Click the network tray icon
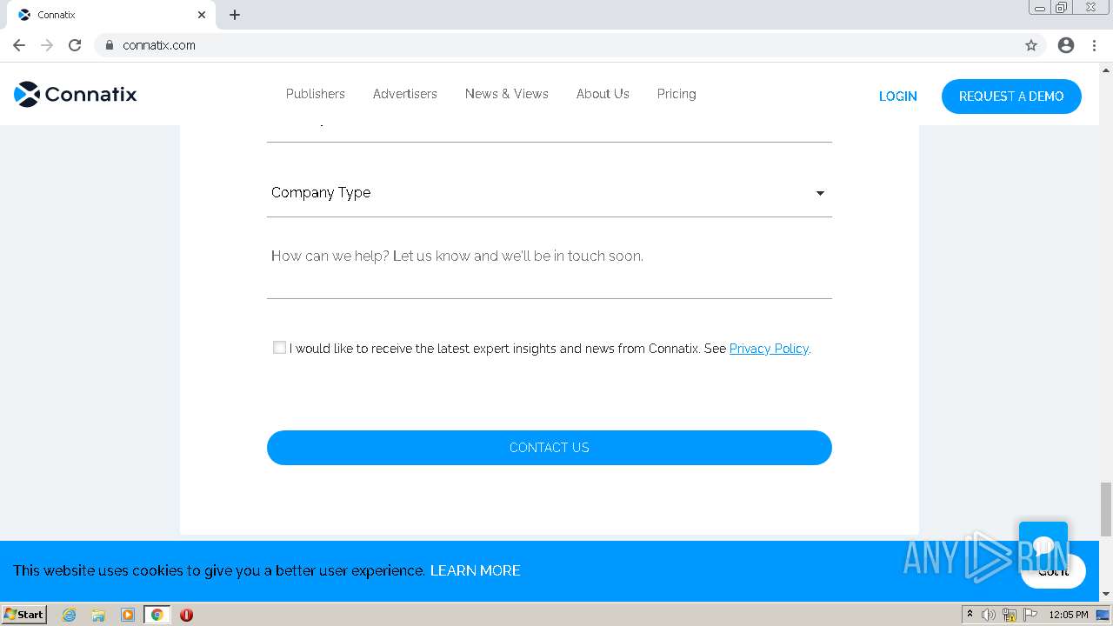This screenshot has width=1113, height=626. click(1010, 615)
